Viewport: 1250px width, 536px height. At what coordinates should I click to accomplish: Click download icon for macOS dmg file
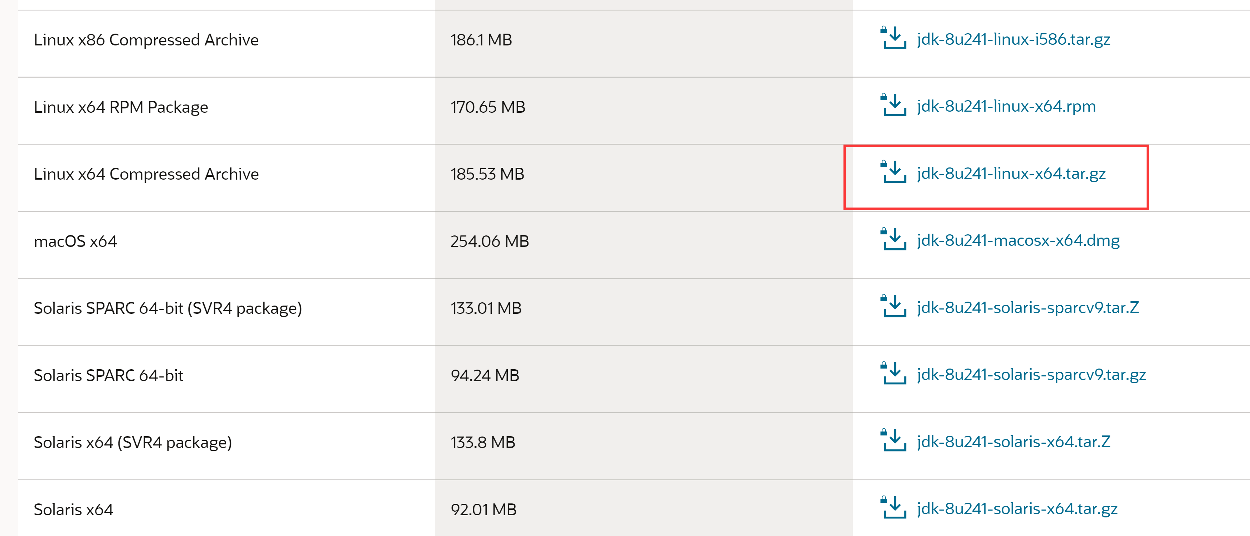893,240
